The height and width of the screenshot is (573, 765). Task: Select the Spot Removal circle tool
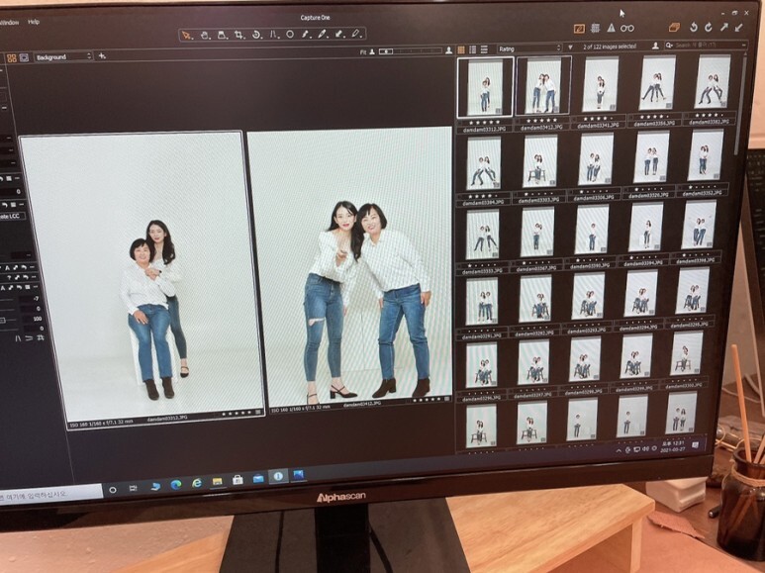(290, 35)
